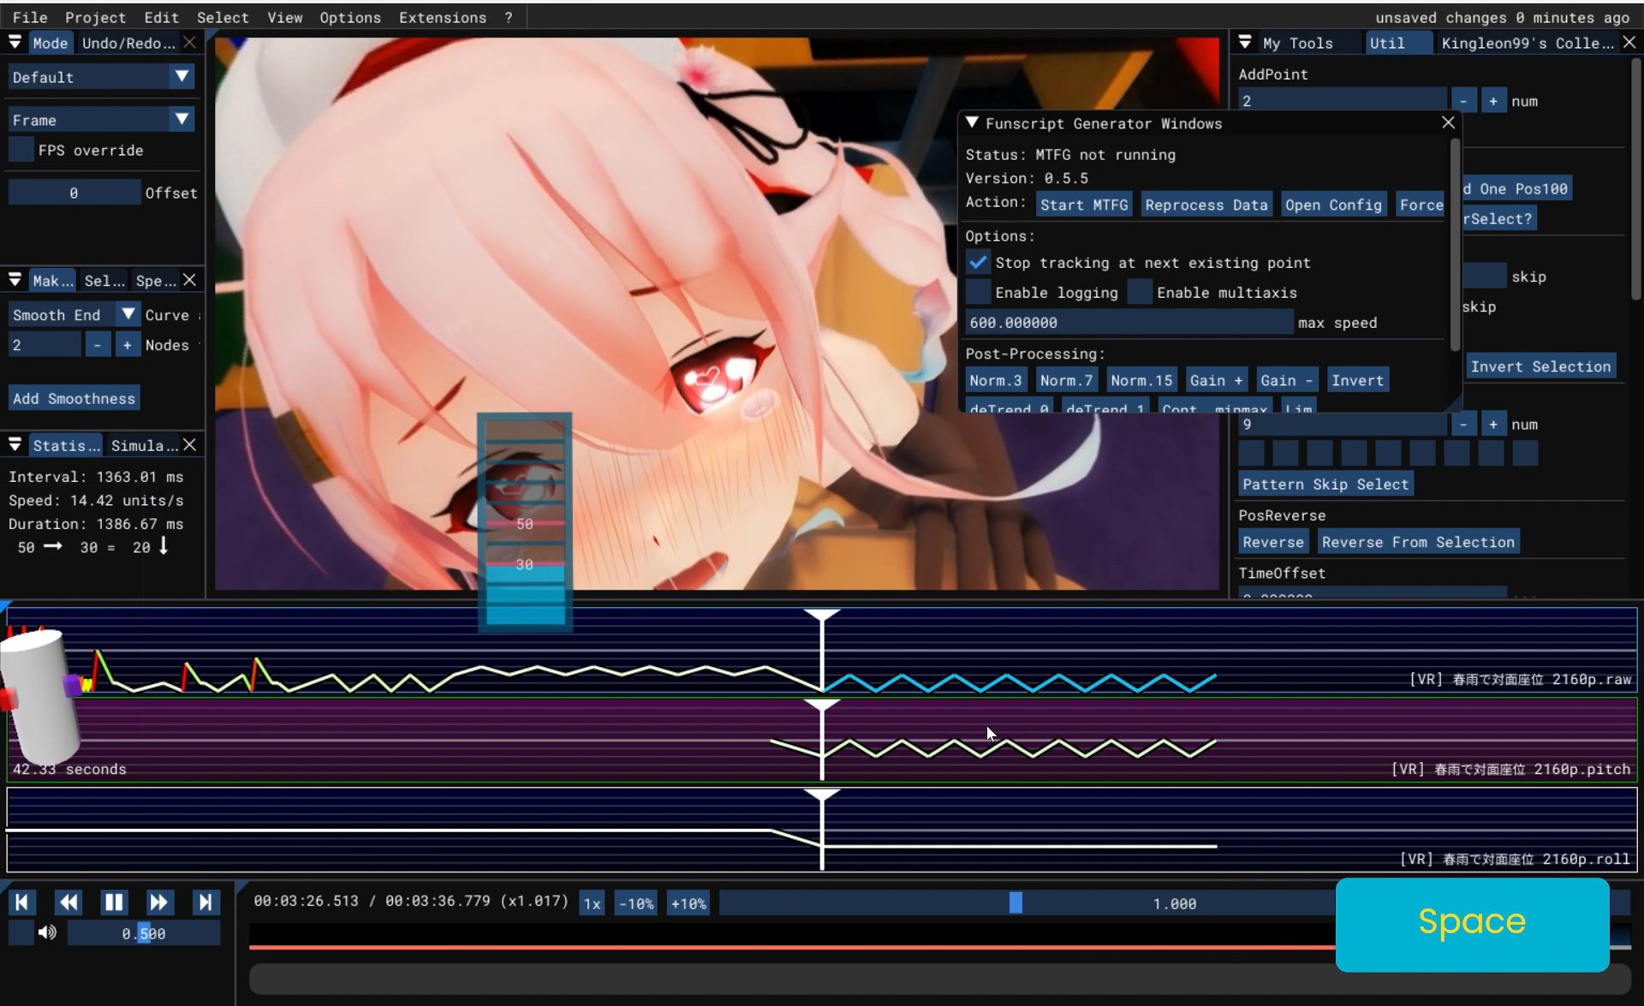Open the Select menu
This screenshot has width=1644, height=1006.
point(223,17)
